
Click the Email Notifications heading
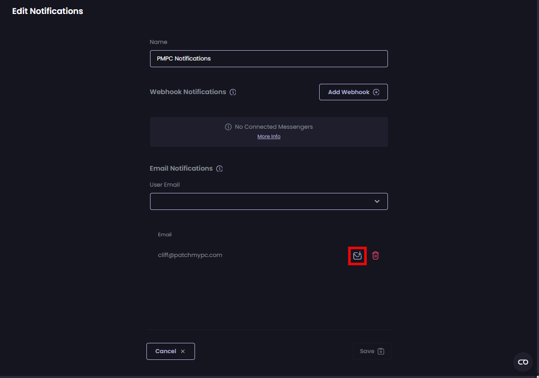pos(181,169)
